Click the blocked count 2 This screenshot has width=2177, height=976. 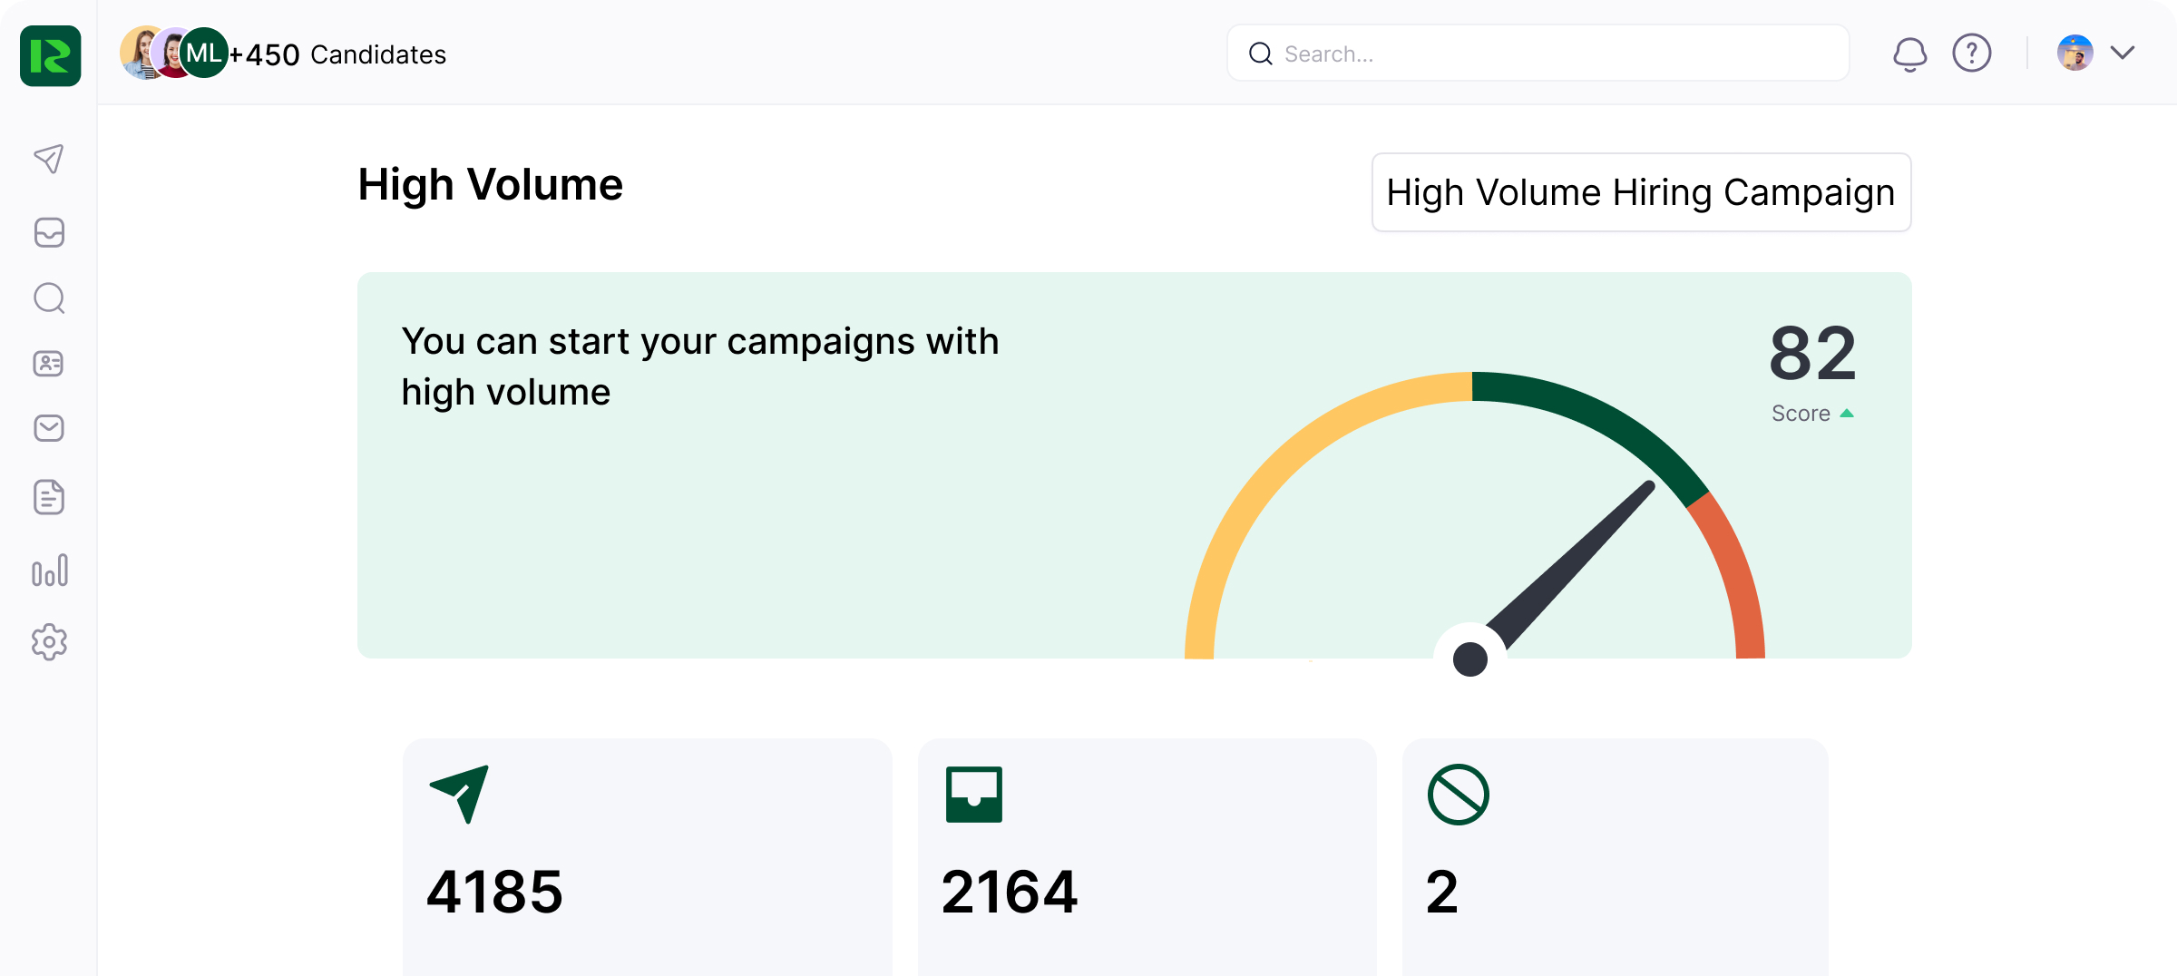tap(1441, 892)
